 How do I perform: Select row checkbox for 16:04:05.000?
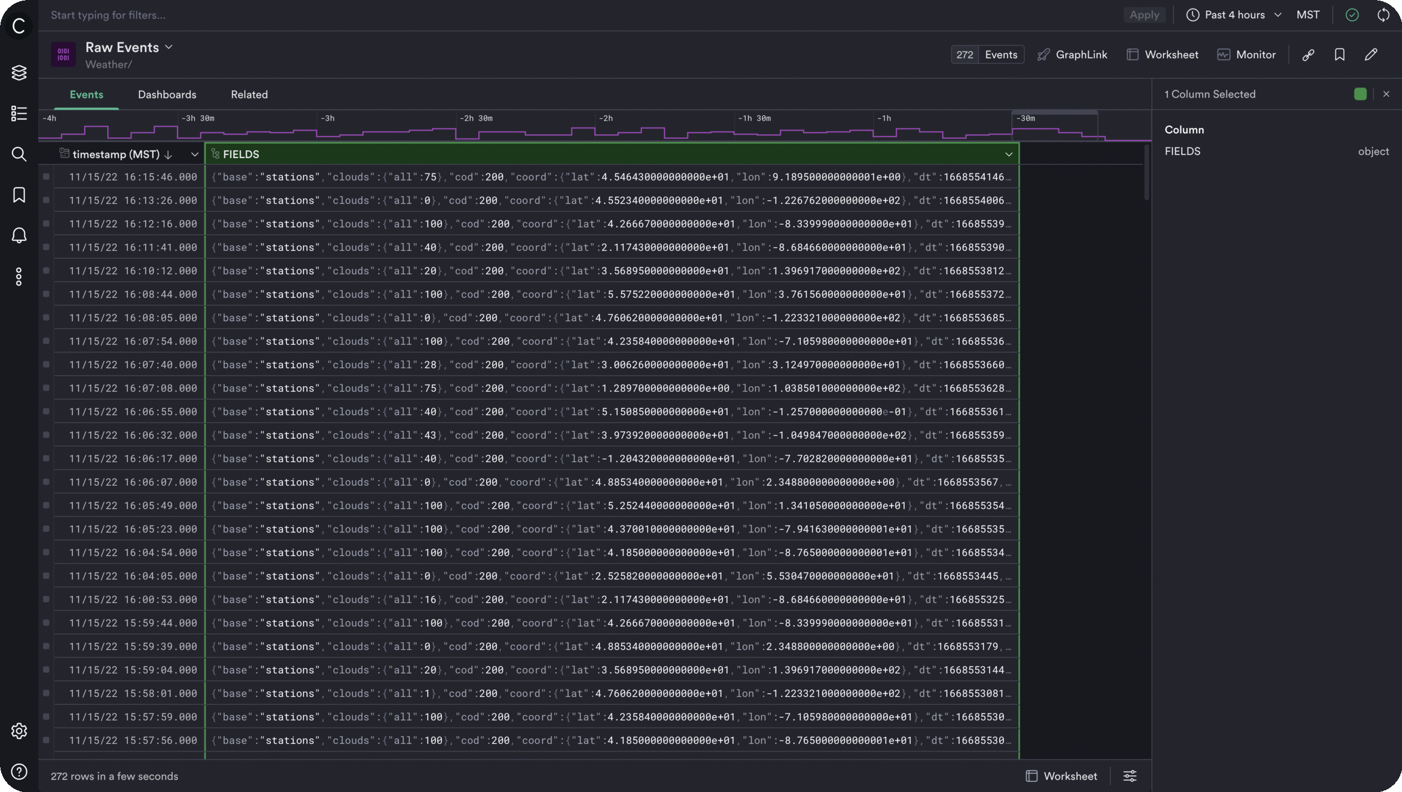click(x=47, y=576)
